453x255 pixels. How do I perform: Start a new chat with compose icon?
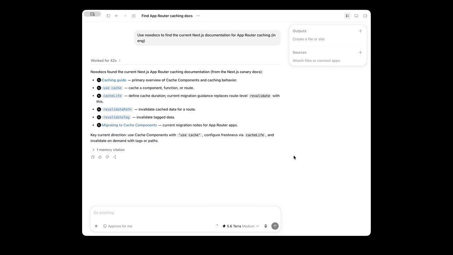(134, 16)
